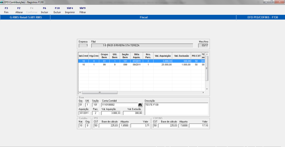Click the Aquisição field 07/2011

(84, 113)
